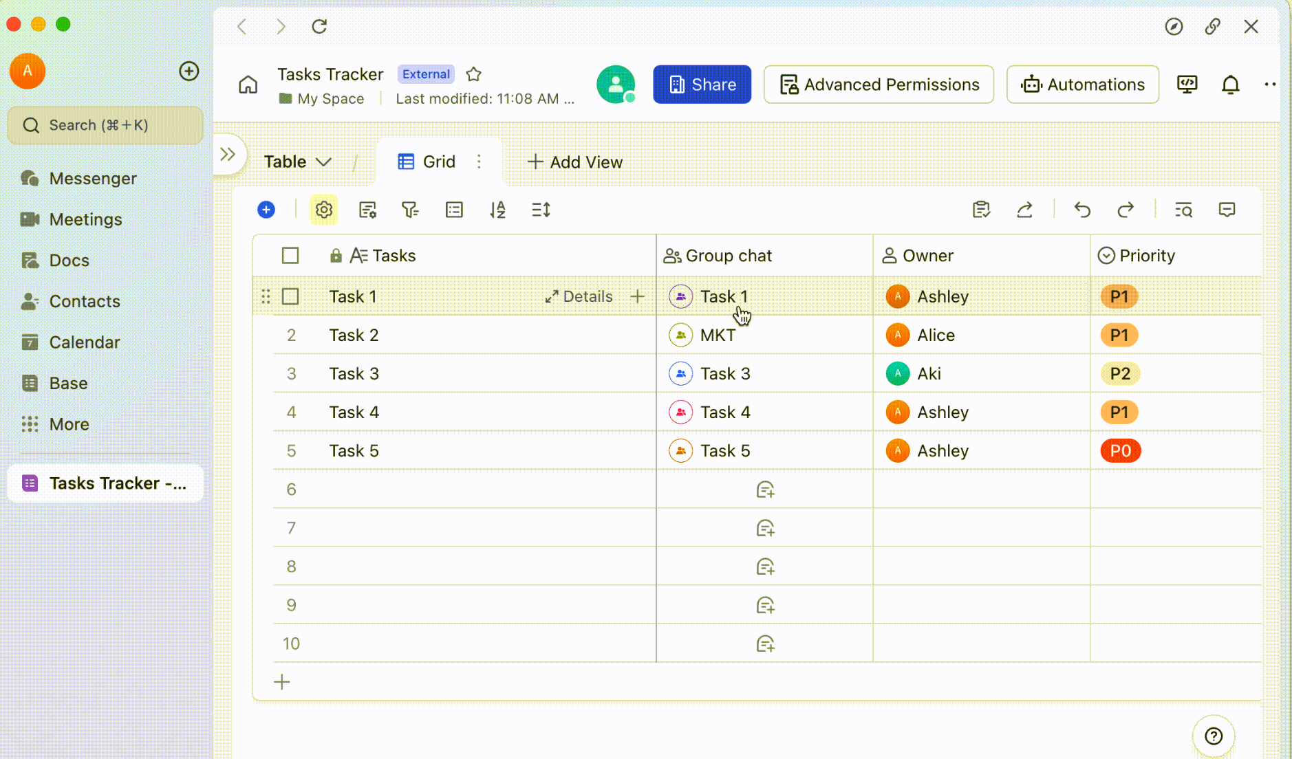Expand the sidebar collapse chevron

(x=229, y=155)
